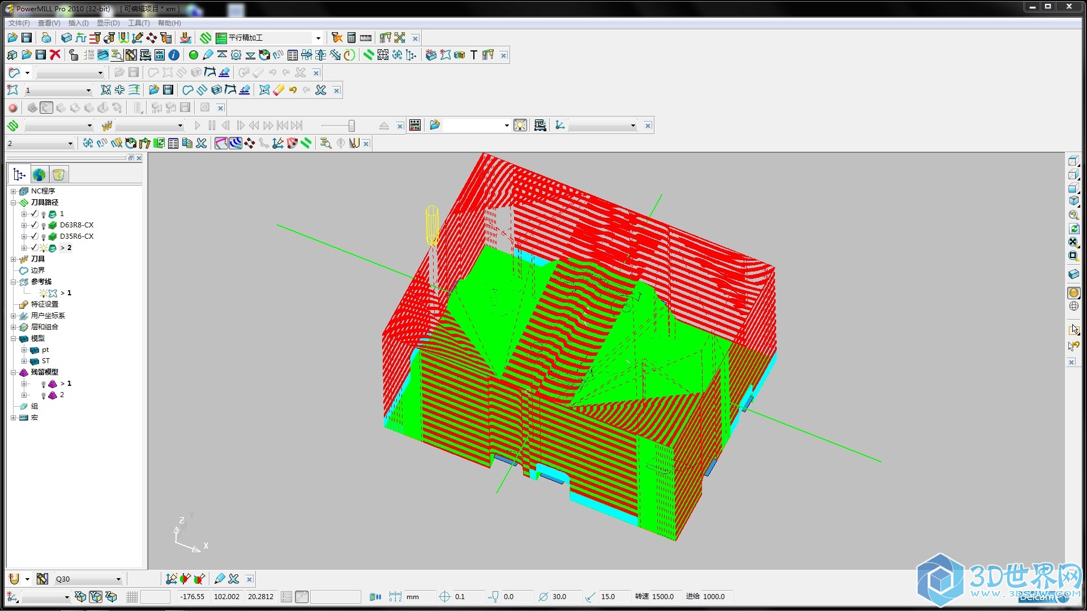Click the print icon in main toolbar
This screenshot has width=1087, height=611.
[46, 38]
